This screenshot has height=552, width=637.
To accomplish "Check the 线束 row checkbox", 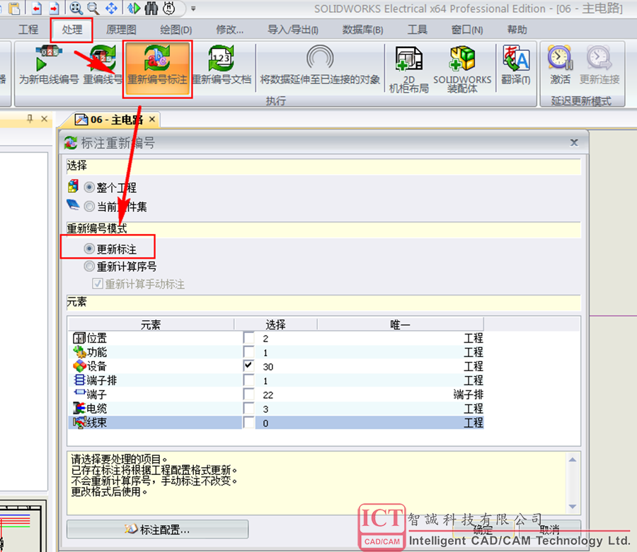I will coord(248,423).
